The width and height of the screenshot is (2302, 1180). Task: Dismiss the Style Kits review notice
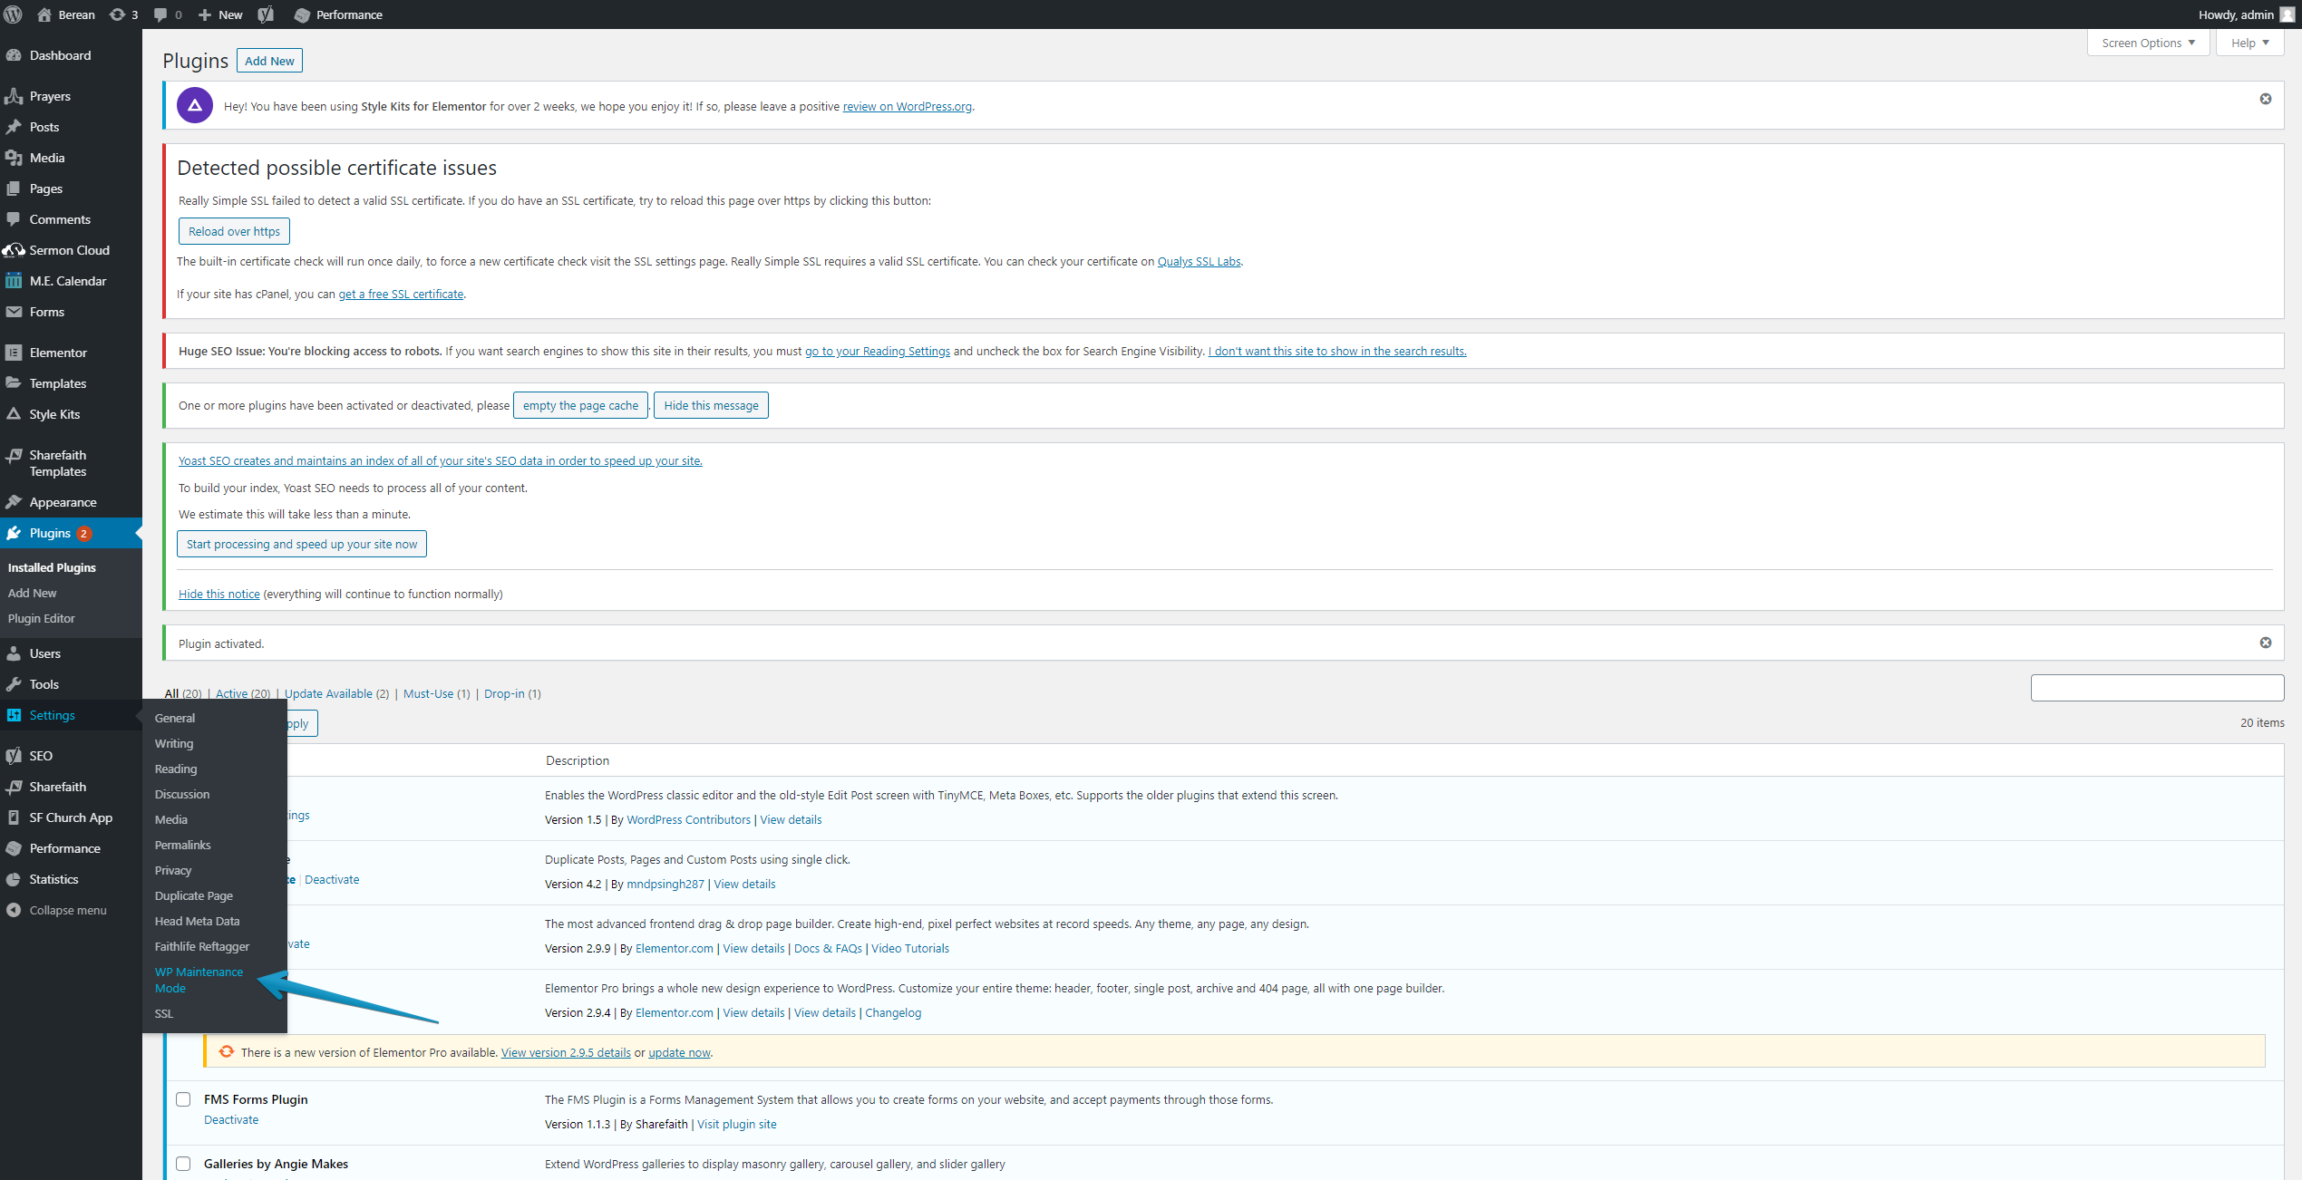click(2265, 99)
